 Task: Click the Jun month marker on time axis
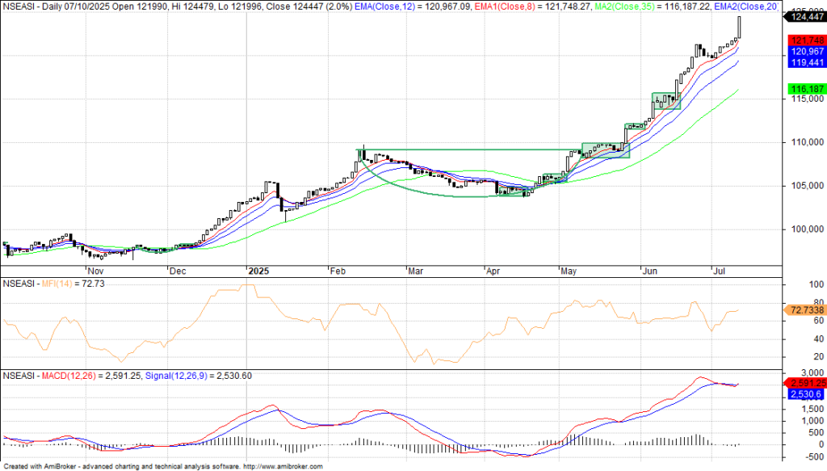coord(651,271)
